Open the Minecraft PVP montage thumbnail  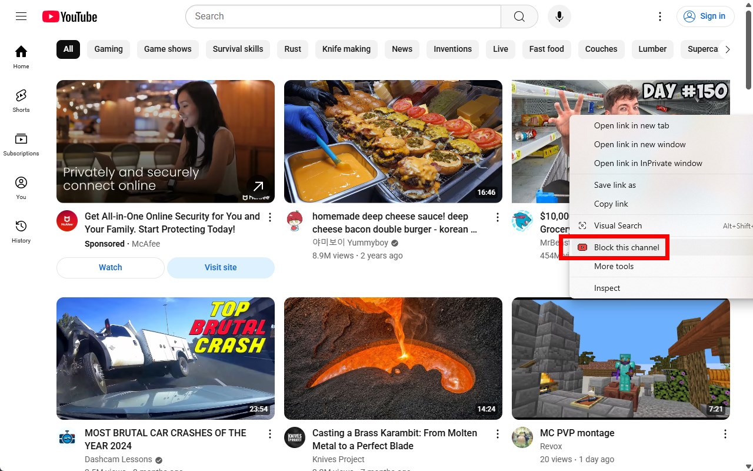(621, 360)
